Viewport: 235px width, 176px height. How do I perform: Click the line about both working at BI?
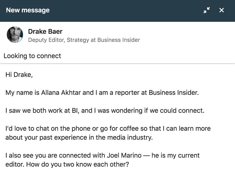click(105, 111)
